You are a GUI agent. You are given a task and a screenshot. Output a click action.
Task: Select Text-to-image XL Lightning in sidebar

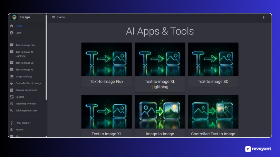(25, 54)
